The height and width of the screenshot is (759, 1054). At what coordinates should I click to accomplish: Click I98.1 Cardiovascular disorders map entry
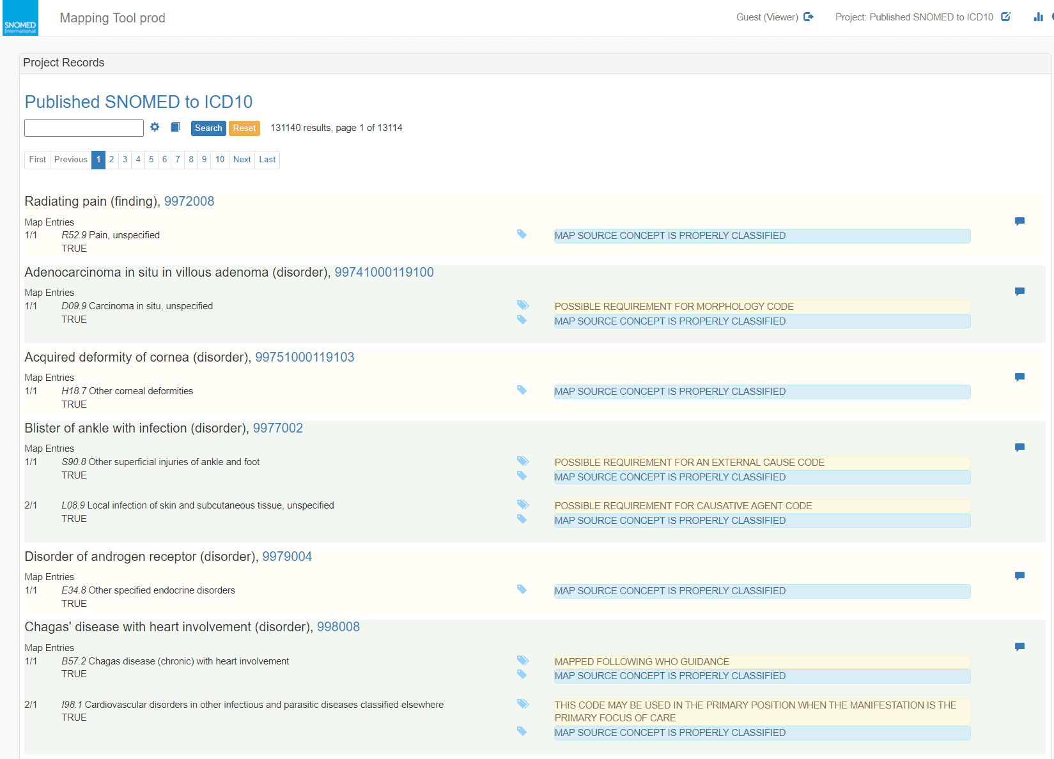pos(252,705)
